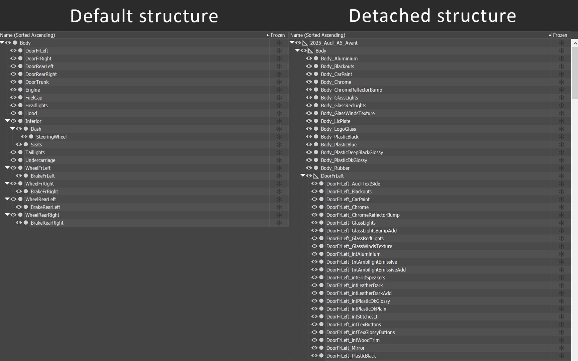
Task: Toggle visibility of Body_Aluminium
Action: [x=309, y=58]
